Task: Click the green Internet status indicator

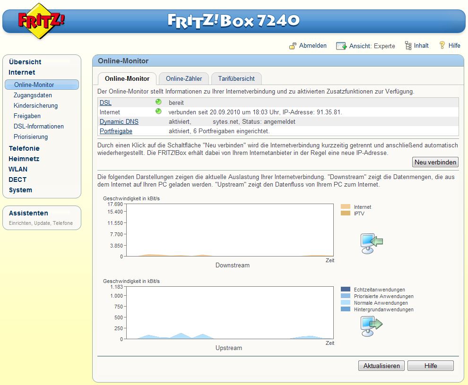Action: pyautogui.click(x=158, y=111)
